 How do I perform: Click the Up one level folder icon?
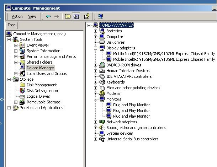pyautogui.click(x=68, y=16)
